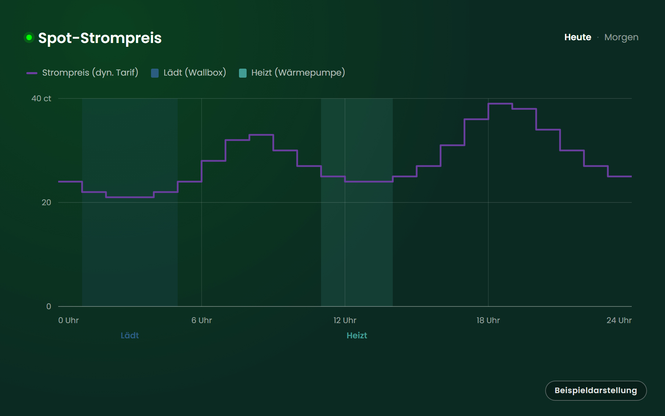
Task: Click the 18 Uhr axis label
Action: [x=488, y=320]
